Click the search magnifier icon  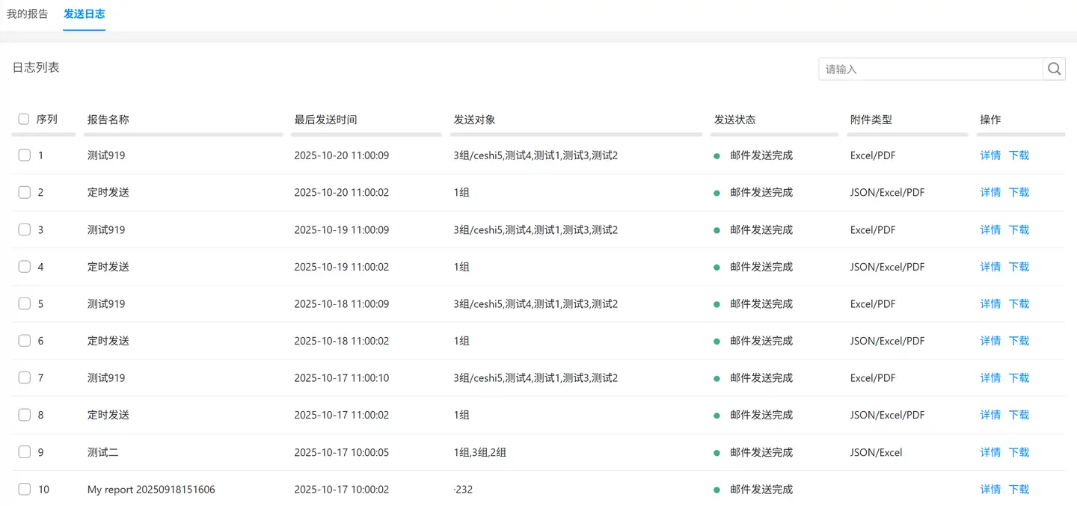[1054, 69]
